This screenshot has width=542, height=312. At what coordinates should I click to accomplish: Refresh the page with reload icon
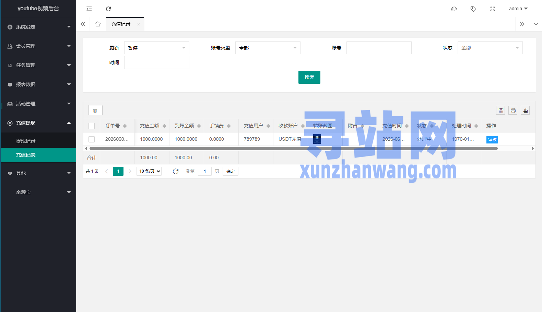coord(108,9)
